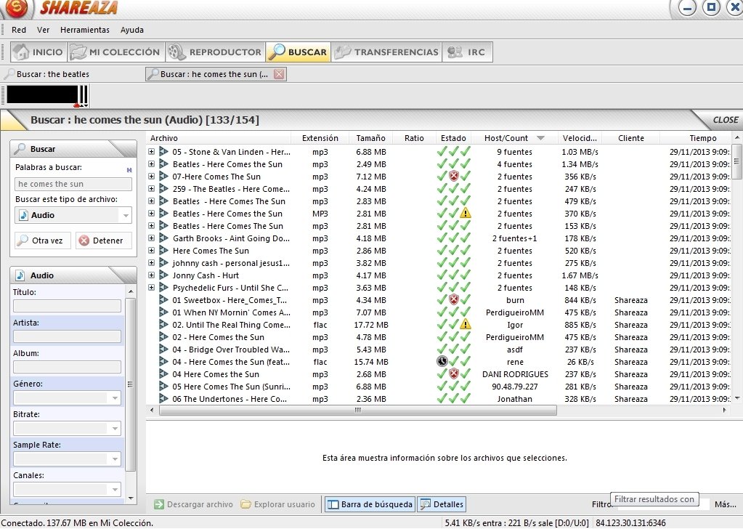Click the audio icon of '01 Sweetbox - Here_Comes_T...'

[163, 299]
